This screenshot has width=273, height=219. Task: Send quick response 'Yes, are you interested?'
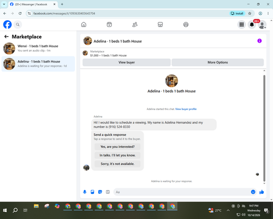click(x=117, y=147)
